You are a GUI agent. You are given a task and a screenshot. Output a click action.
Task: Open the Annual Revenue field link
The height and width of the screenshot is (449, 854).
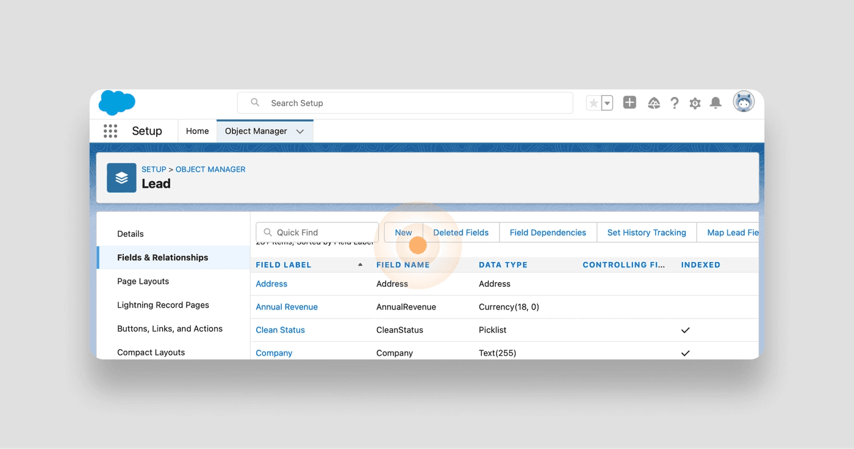287,307
